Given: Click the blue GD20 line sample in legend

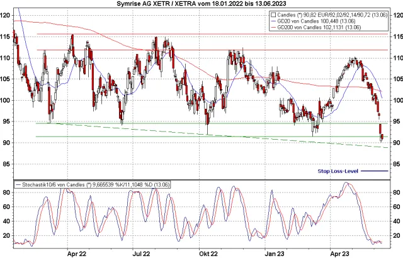Looking at the screenshot, I should [x=273, y=21].
